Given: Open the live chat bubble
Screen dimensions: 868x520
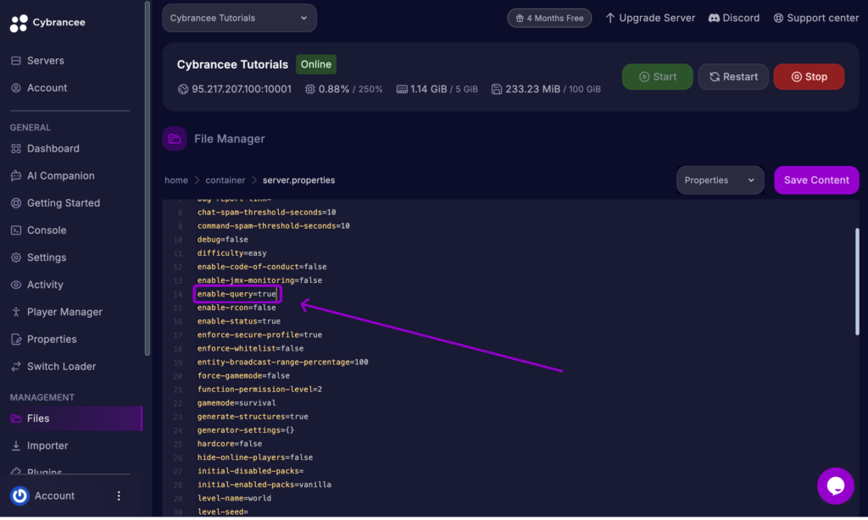Looking at the screenshot, I should (x=835, y=486).
